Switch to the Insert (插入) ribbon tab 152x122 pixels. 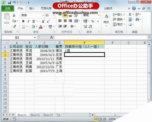coord(32,9)
